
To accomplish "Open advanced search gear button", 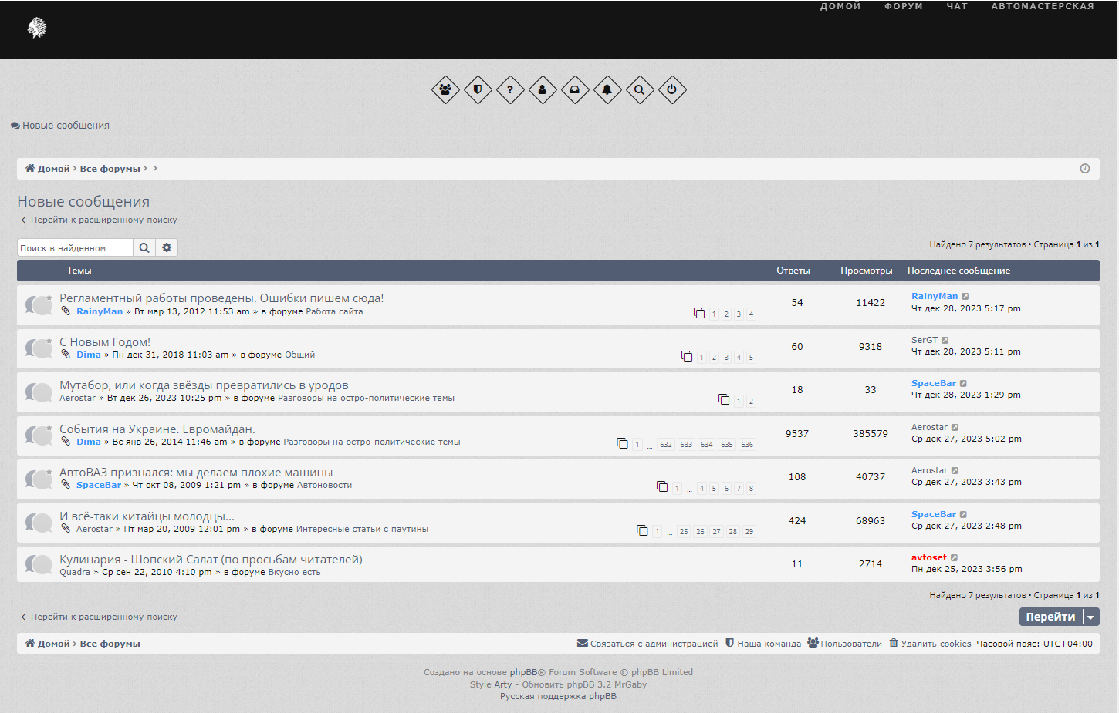I will coord(167,247).
